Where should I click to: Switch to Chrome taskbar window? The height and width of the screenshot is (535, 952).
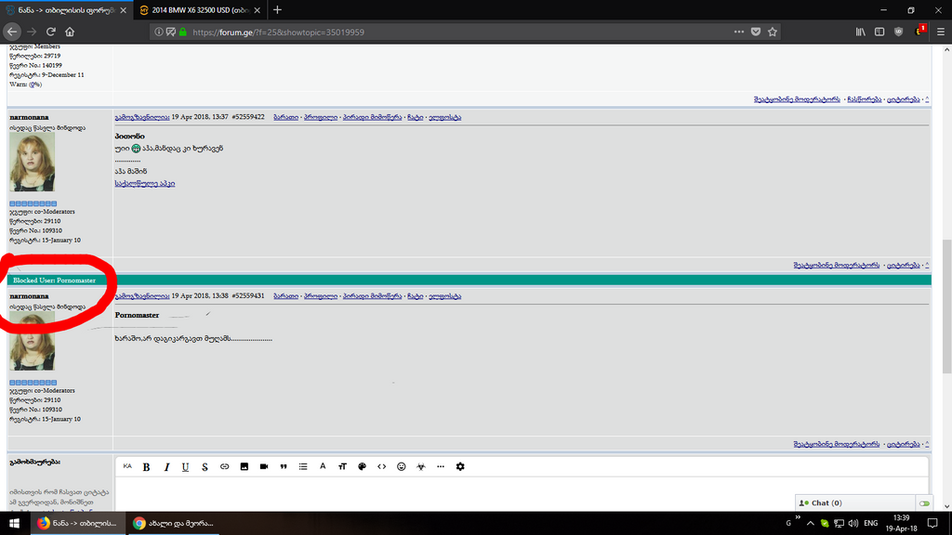click(x=173, y=523)
